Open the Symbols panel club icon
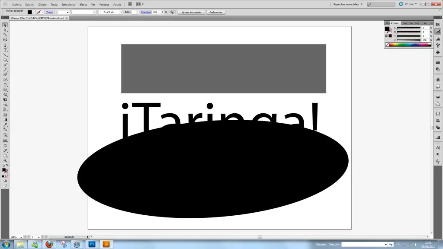443x249 pixels. point(438,52)
